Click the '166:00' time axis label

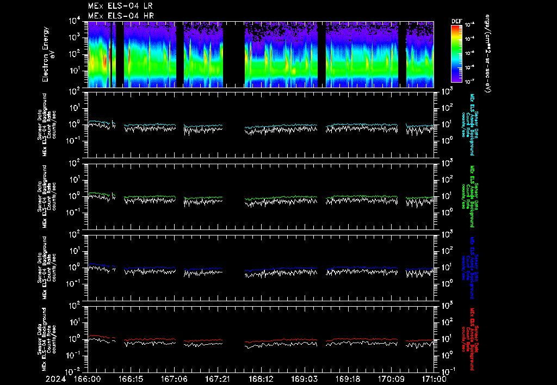pyautogui.click(x=88, y=380)
